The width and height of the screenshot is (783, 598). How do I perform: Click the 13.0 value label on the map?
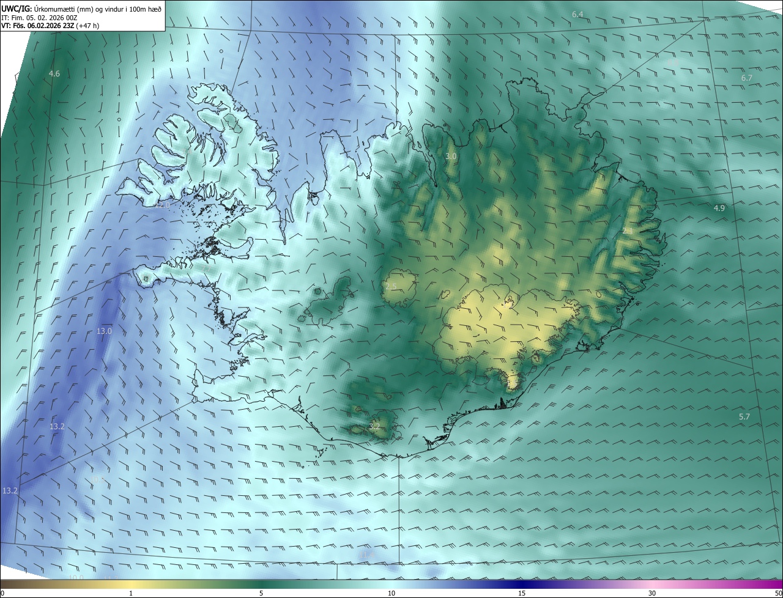point(104,331)
